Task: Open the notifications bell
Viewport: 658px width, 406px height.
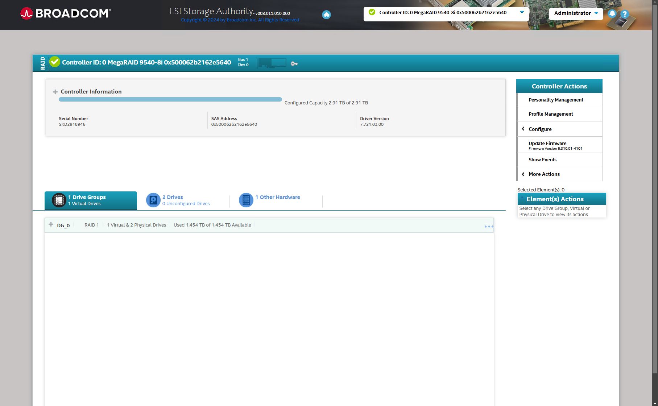Action: point(612,14)
